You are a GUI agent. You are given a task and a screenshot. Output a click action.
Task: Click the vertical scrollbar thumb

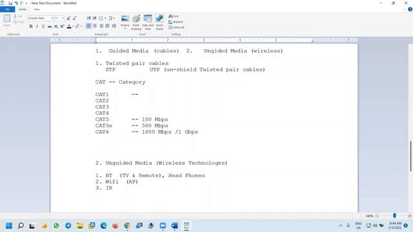coord(410,156)
